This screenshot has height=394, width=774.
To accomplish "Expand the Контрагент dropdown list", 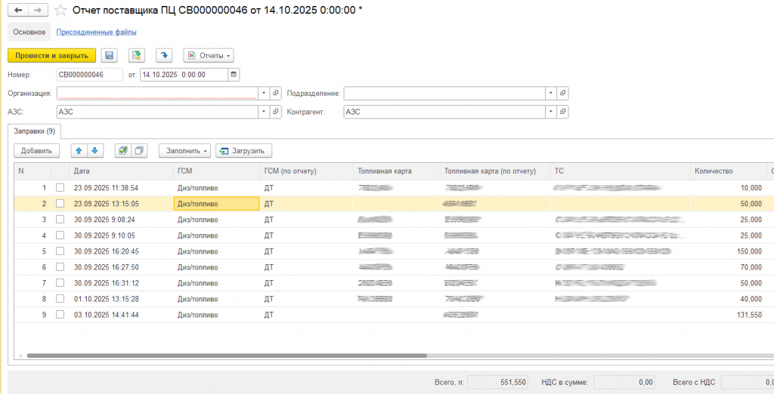I will click(x=550, y=112).
